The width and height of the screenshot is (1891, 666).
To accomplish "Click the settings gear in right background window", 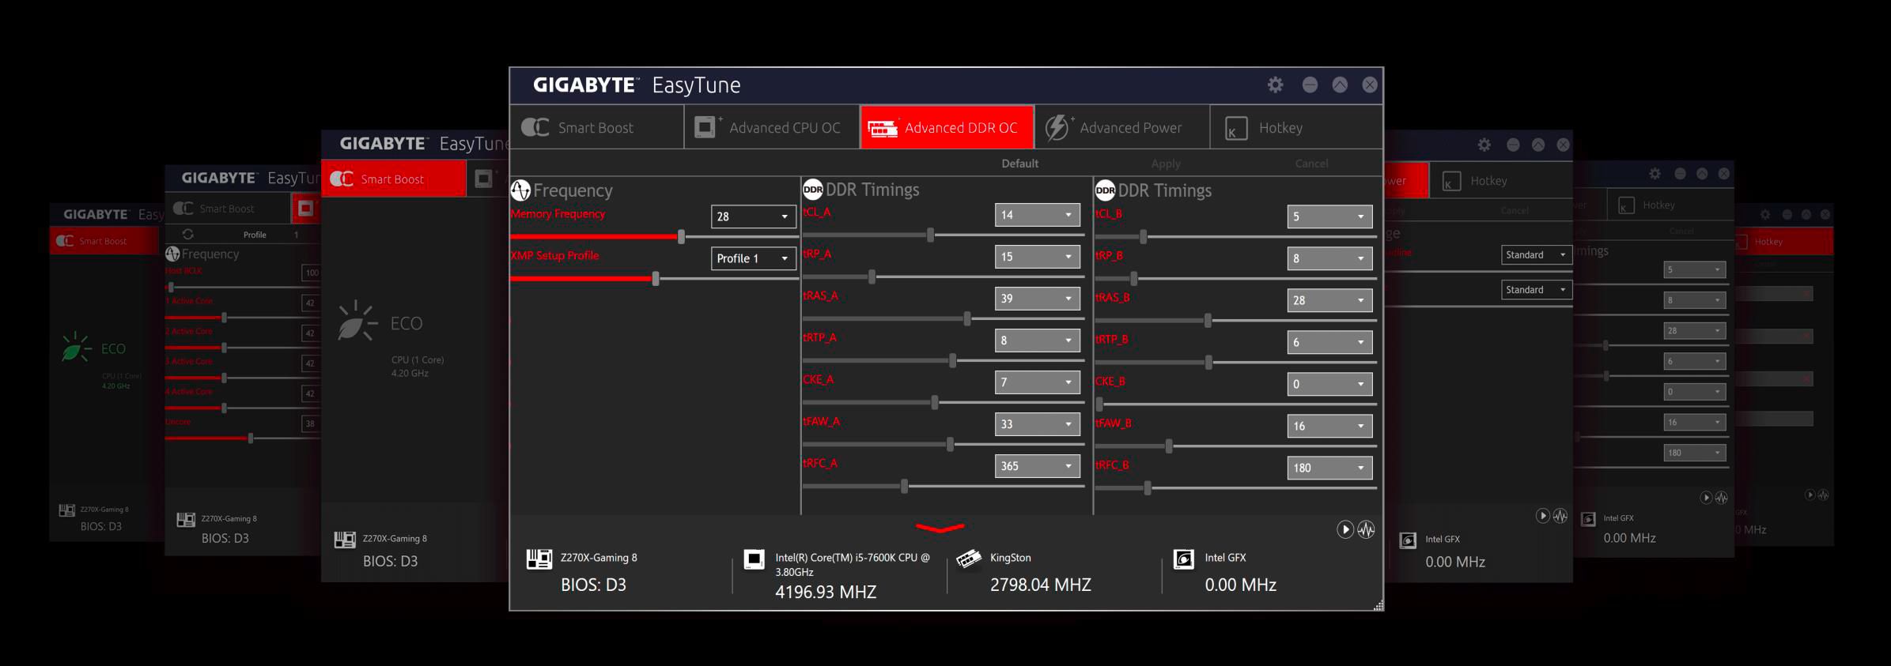I will pyautogui.click(x=1484, y=145).
